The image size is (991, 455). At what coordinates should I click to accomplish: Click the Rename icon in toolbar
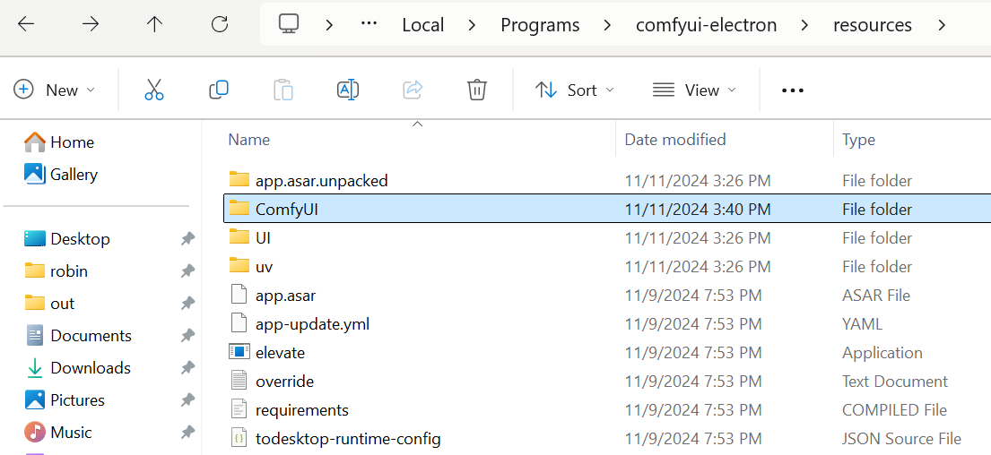[x=348, y=90]
